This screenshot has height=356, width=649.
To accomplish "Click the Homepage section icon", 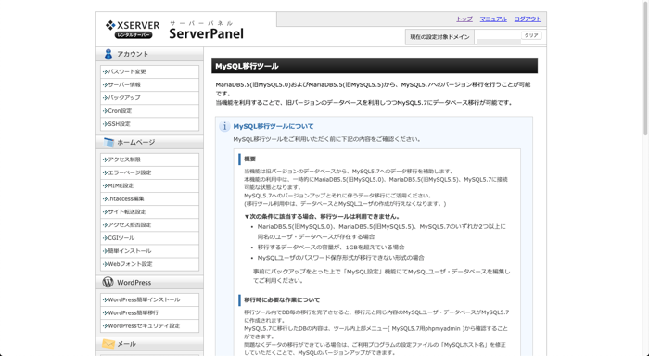I will pos(108,142).
